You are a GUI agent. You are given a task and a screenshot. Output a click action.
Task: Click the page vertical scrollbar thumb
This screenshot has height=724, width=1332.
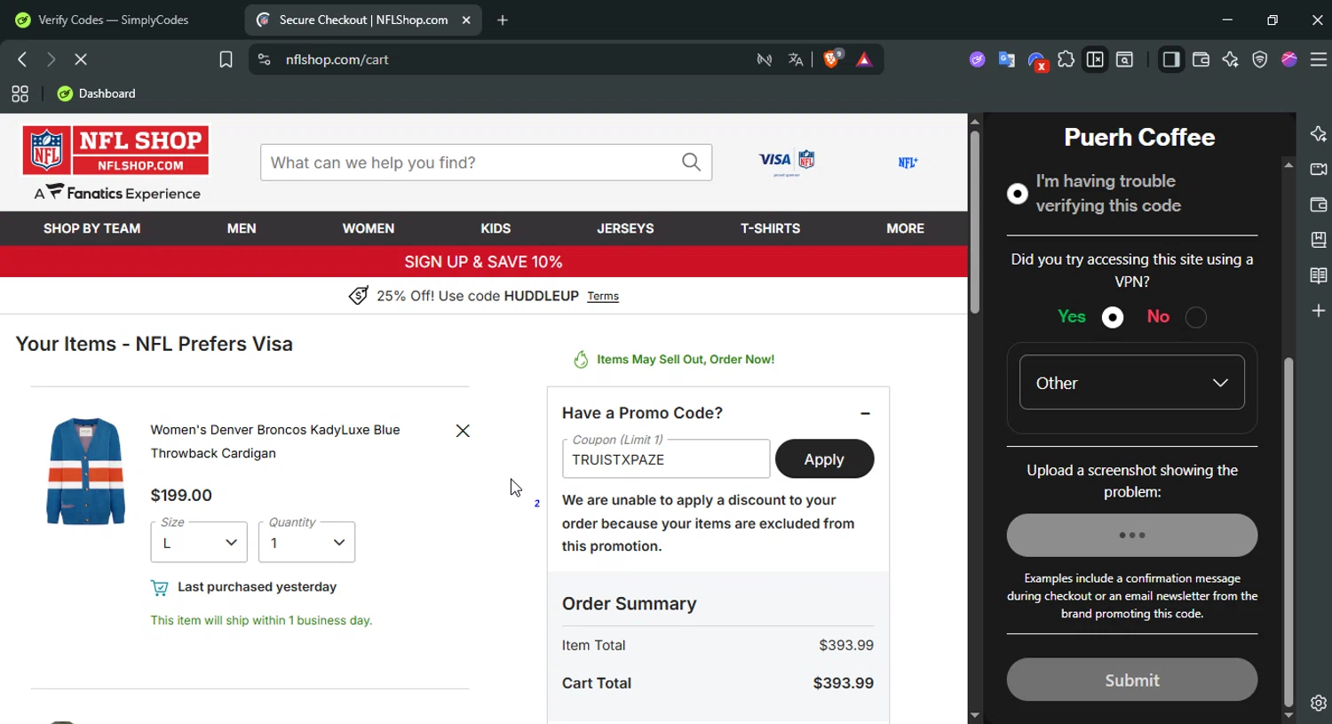click(974, 222)
